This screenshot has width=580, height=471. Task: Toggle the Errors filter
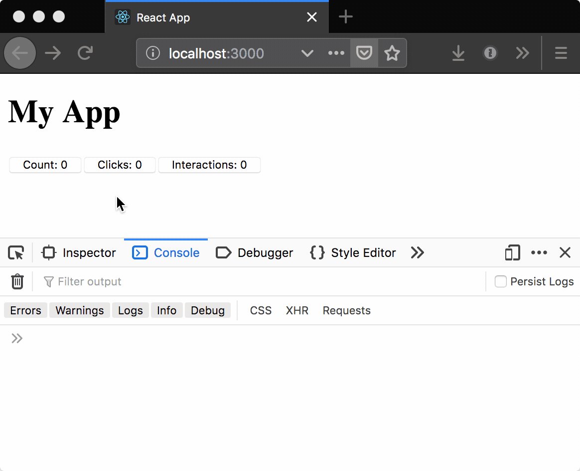(25, 310)
